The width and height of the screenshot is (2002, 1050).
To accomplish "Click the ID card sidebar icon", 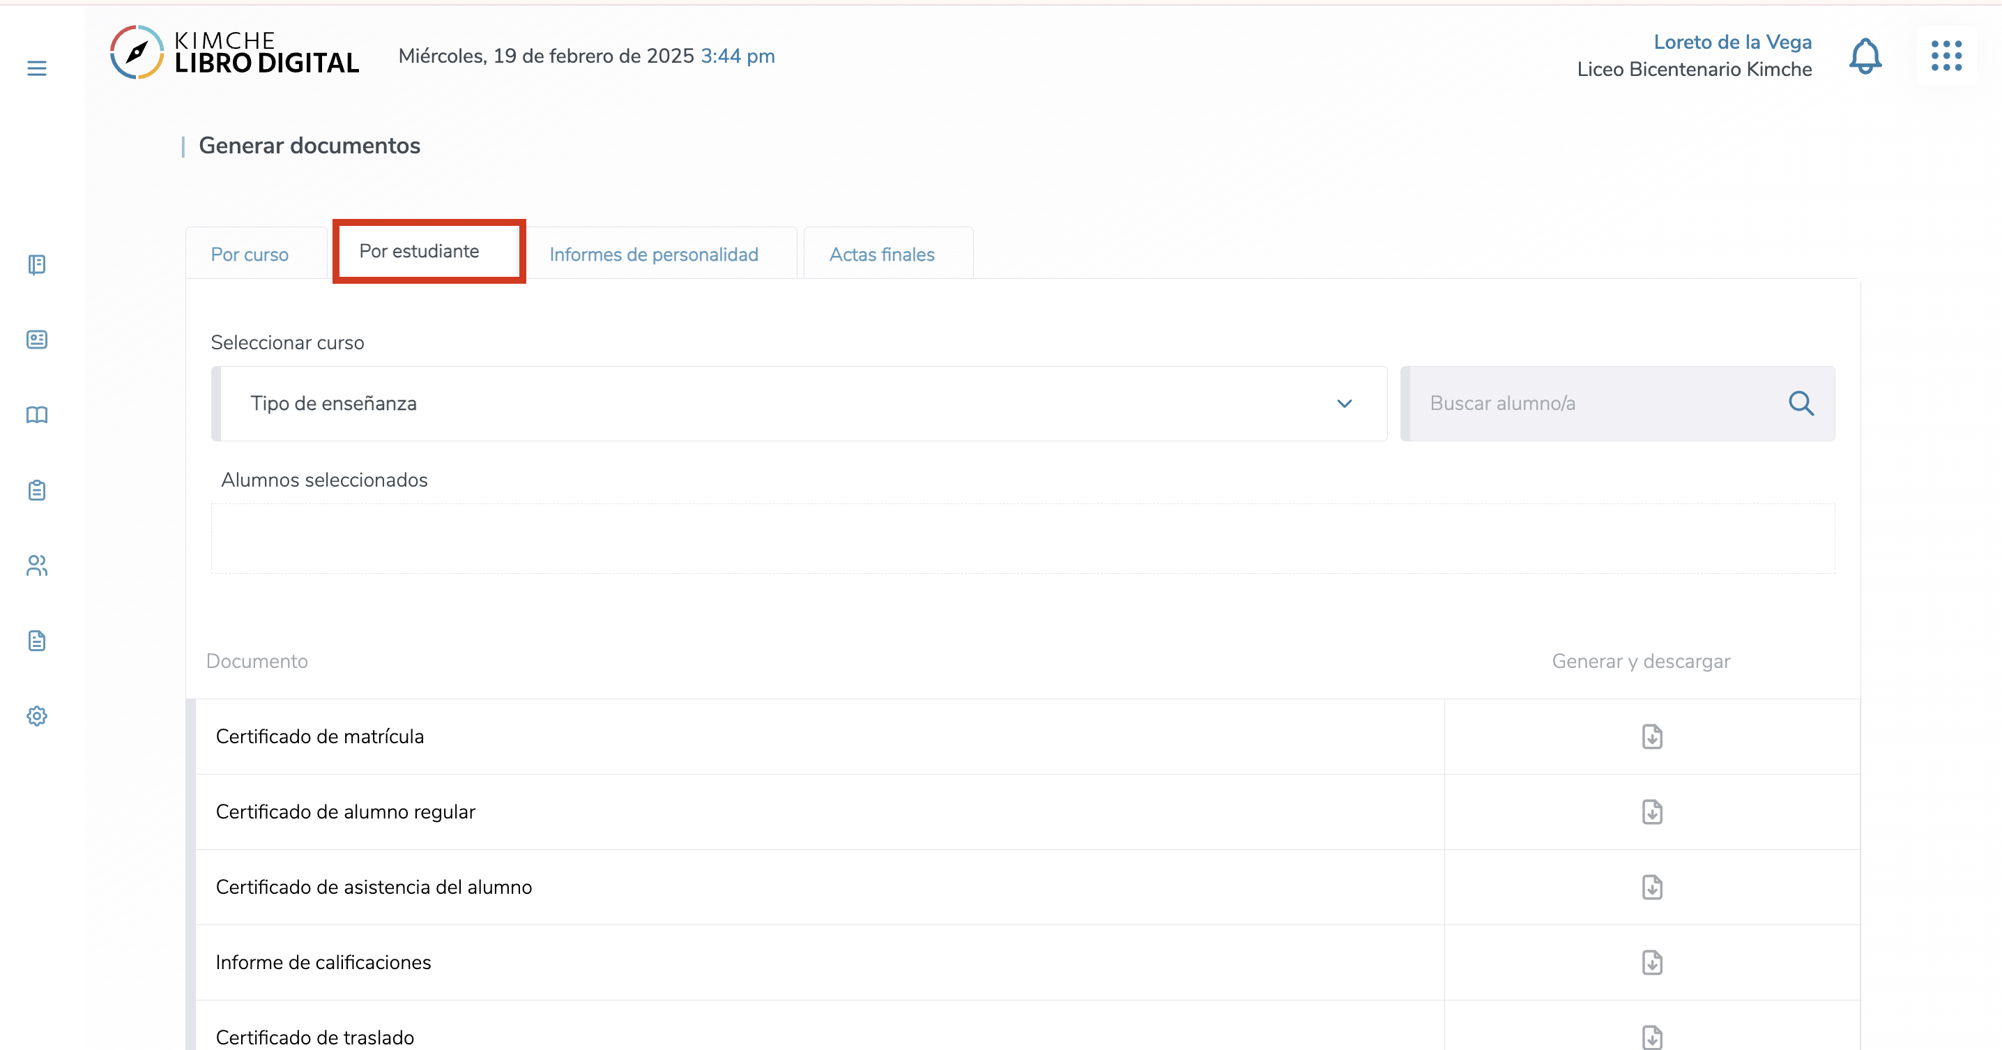I will pyautogui.click(x=36, y=340).
